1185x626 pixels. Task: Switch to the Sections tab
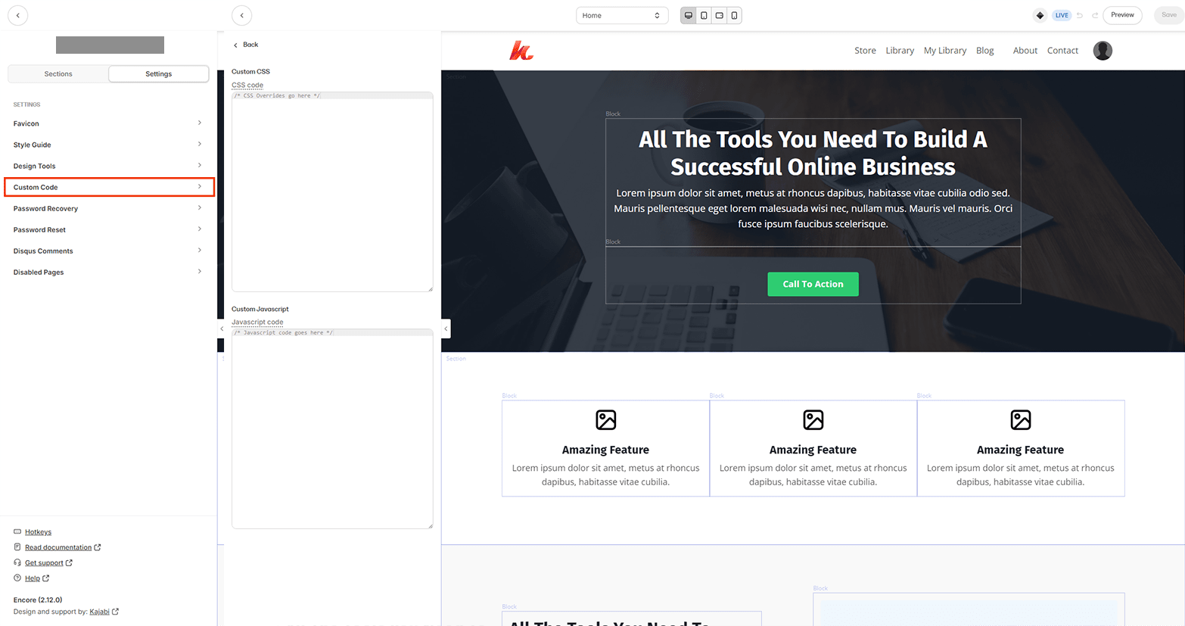(58, 74)
